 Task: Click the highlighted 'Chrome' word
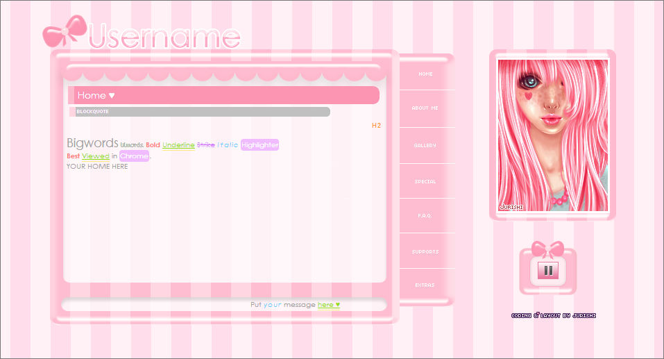point(134,156)
